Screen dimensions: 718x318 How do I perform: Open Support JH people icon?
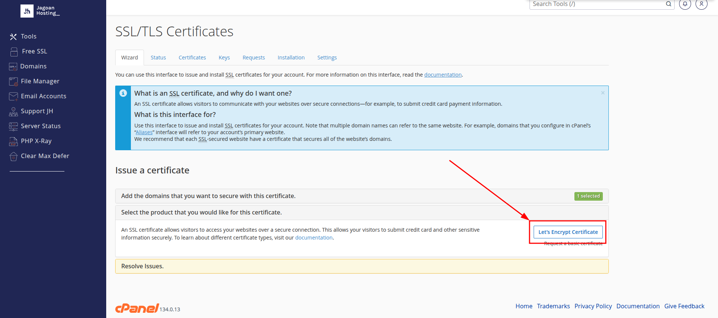pyautogui.click(x=13, y=111)
